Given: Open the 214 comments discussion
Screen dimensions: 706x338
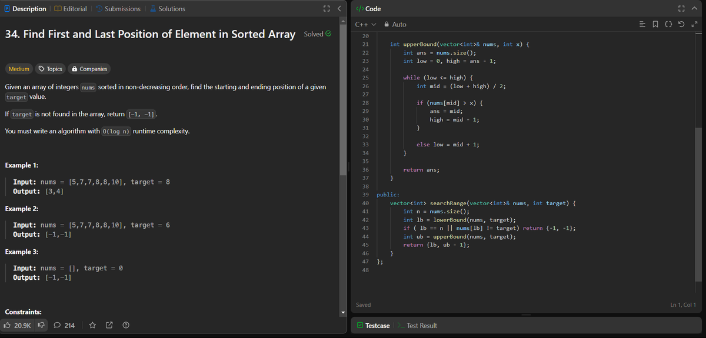Looking at the screenshot, I should coord(64,325).
